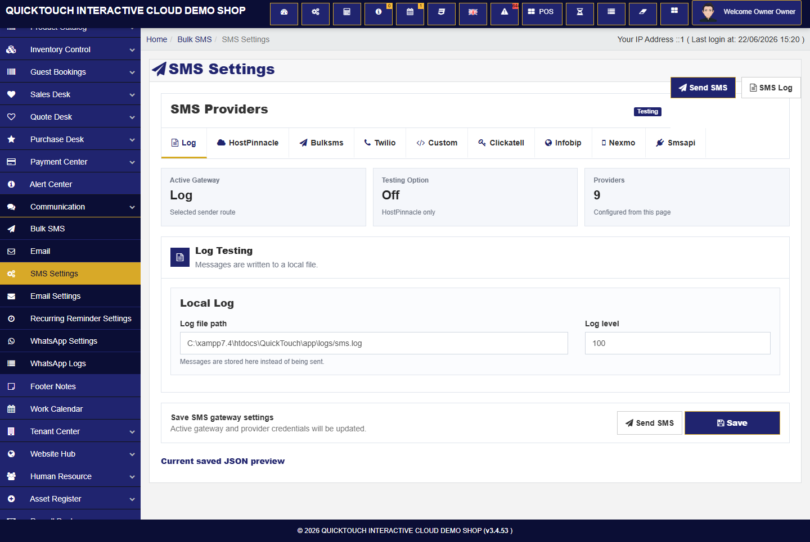
Task: Switch to the Nexmo provider tab
Action: click(619, 143)
